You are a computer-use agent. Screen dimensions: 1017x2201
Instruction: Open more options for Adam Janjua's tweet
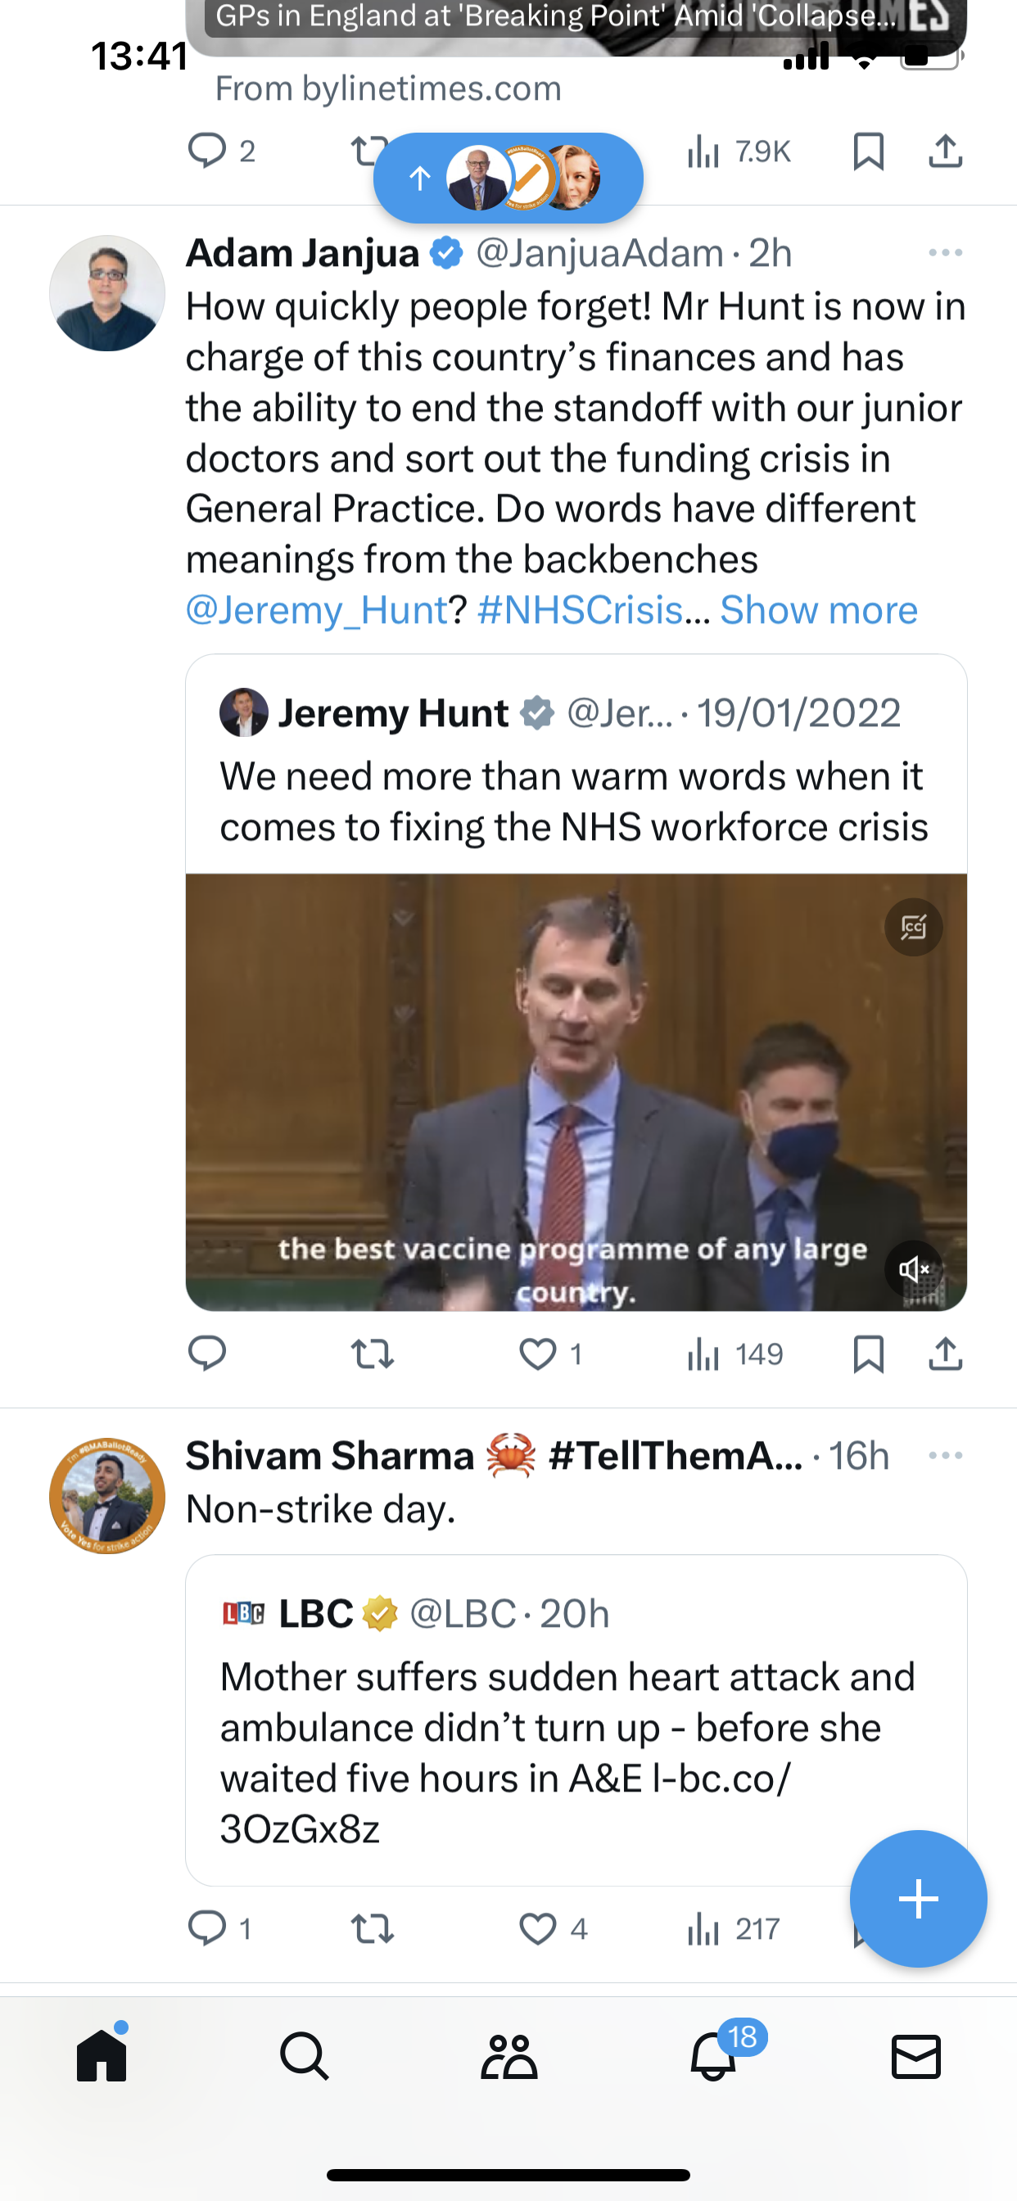(x=945, y=253)
